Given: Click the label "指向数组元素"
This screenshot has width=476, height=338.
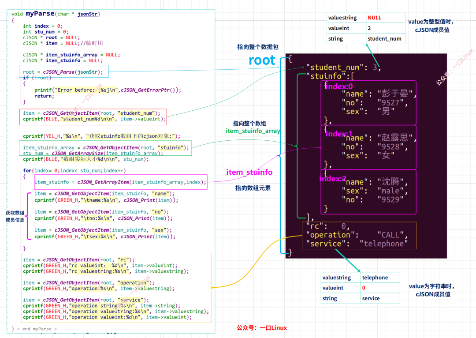Looking at the screenshot, I should [x=253, y=188].
